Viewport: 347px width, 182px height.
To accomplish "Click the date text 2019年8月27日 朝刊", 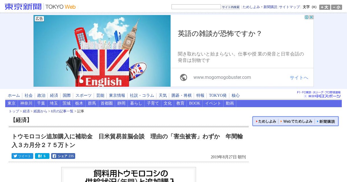I will (228, 157).
